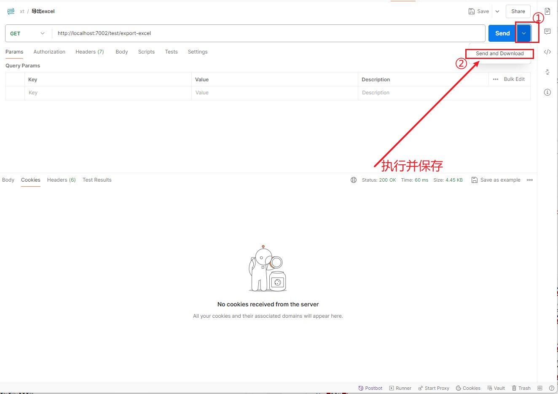Click the Query Params heading

click(23, 66)
